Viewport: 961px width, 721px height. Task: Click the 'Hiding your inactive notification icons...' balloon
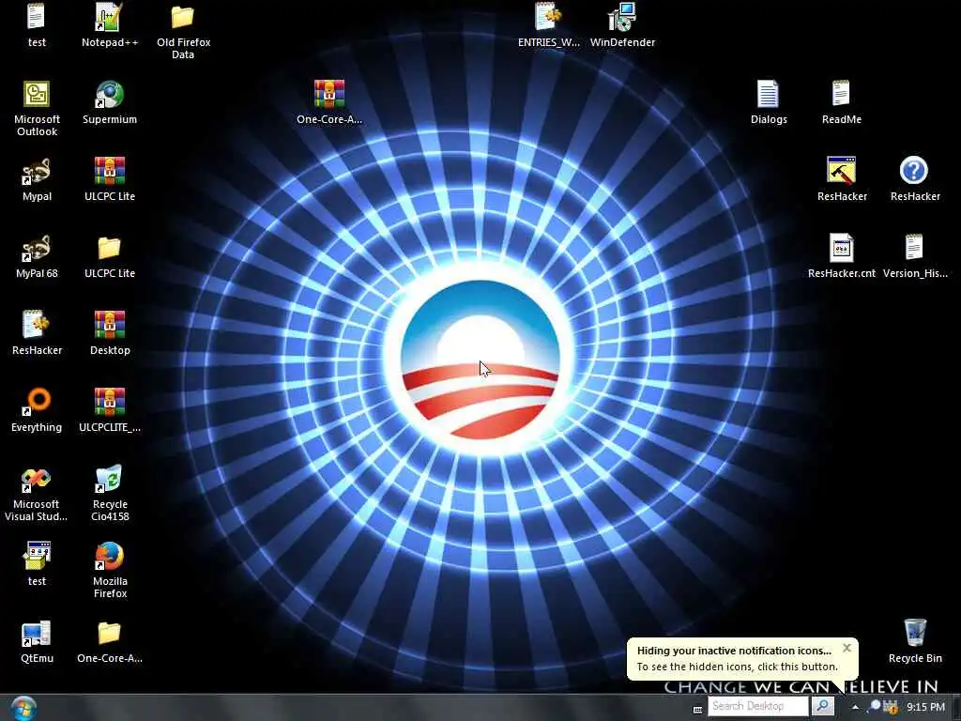[x=742, y=658]
